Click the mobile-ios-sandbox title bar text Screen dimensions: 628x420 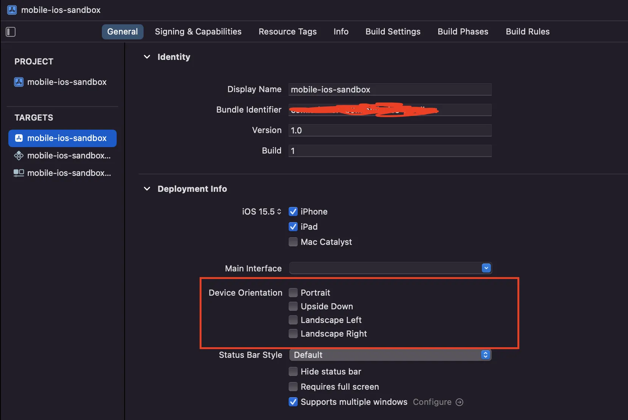click(61, 10)
